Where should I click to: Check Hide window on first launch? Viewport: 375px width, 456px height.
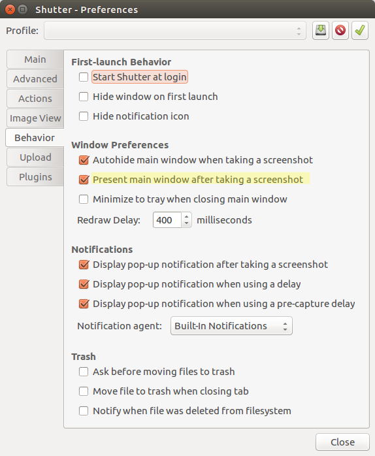click(84, 97)
